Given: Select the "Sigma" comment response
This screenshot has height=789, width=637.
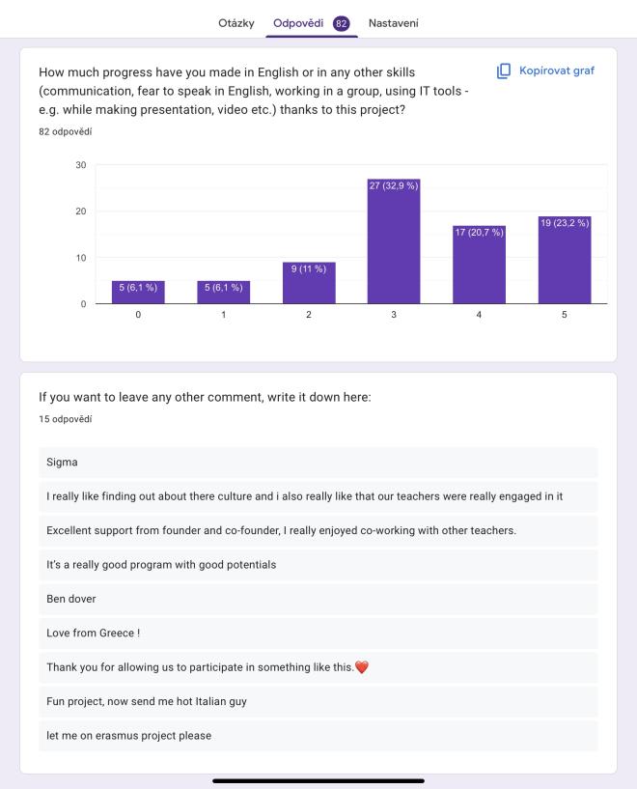Looking at the screenshot, I should 318,463.
